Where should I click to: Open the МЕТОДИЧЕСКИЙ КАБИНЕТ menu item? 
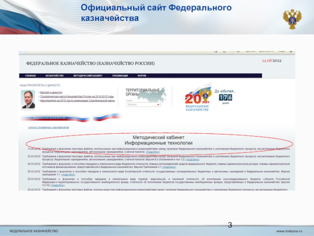pyautogui.click(x=88, y=76)
